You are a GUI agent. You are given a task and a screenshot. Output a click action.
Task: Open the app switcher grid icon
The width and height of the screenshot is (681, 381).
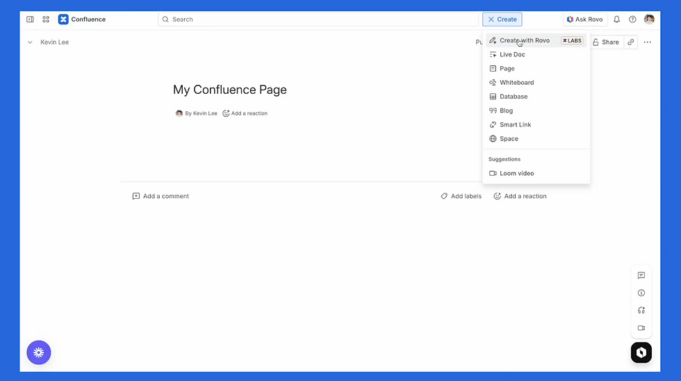coord(46,19)
